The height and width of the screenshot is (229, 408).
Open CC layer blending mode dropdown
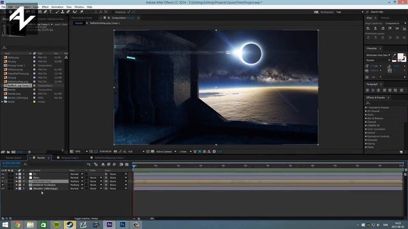tap(76, 174)
